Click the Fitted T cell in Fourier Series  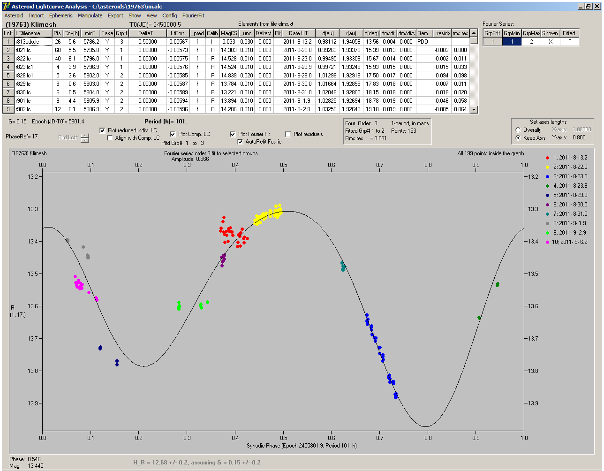point(569,42)
